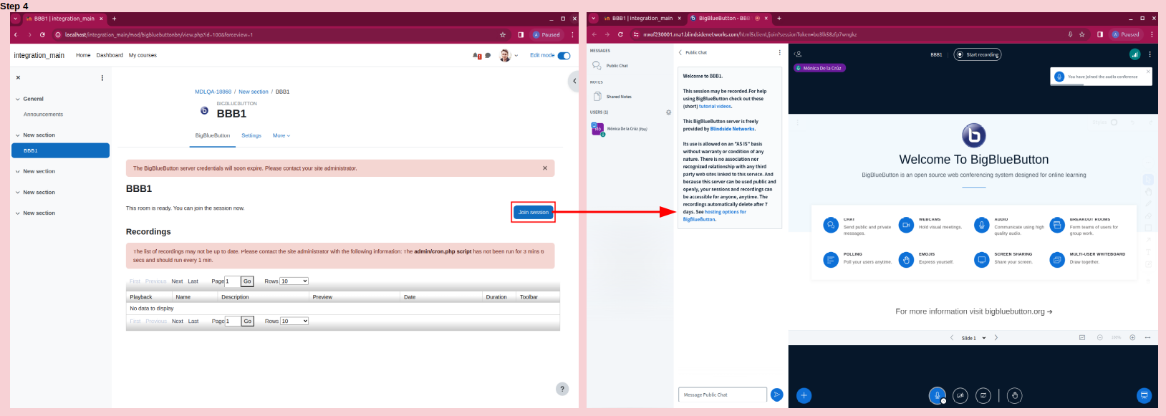This screenshot has width=1166, height=416.
Task: Raise hand in BigBlueButton toolbar
Action: (x=1014, y=395)
